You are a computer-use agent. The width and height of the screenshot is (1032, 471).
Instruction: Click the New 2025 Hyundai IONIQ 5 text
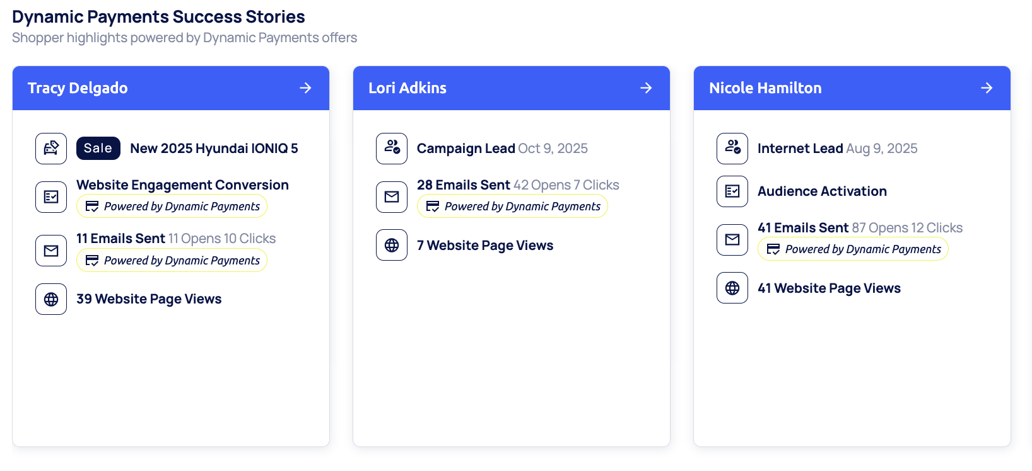tap(214, 149)
